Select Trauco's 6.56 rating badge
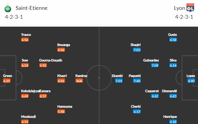 pos(25,40)
